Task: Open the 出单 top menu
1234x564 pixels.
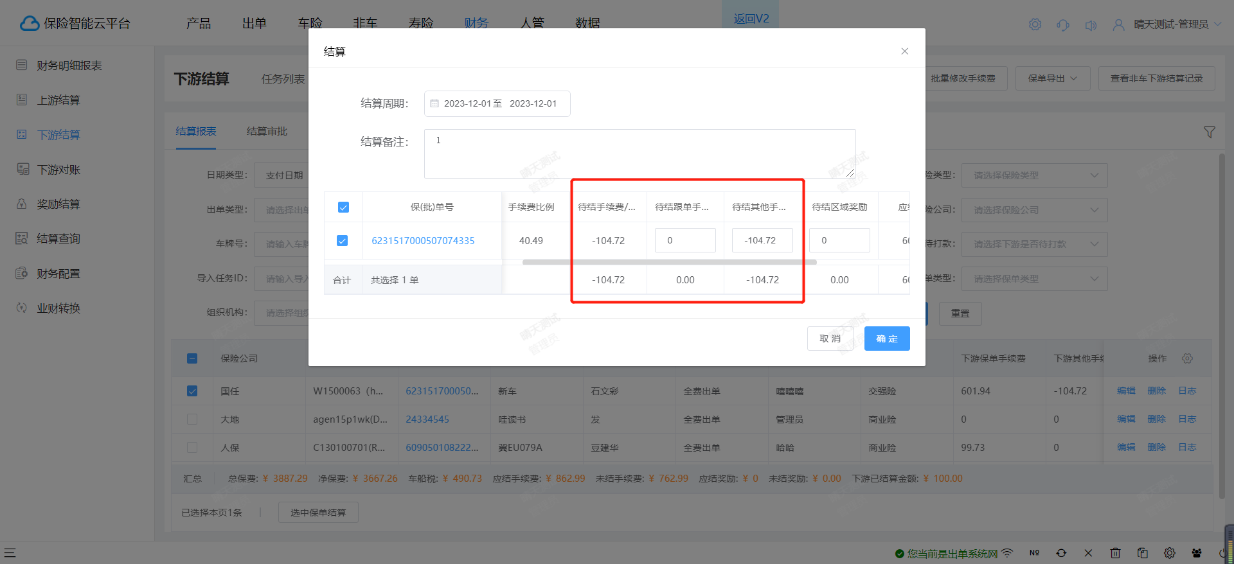Action: (255, 23)
